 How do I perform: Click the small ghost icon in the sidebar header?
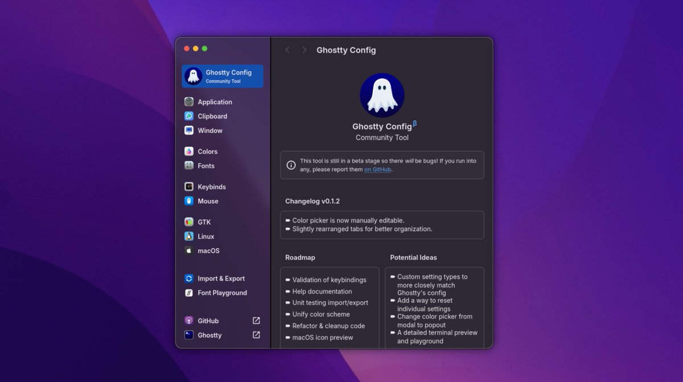tap(194, 76)
